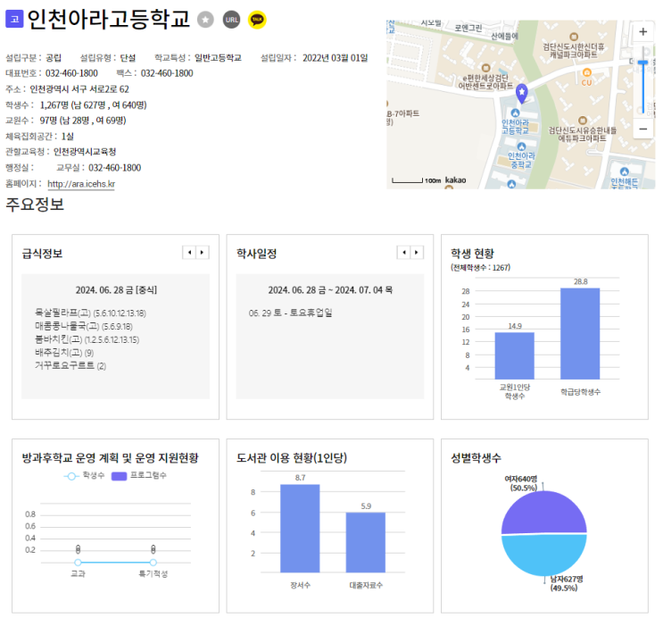Viewport: 663px width, 618px height.
Task: Toggle 학생수 legend in 방과후학교 chart
Action: [x=84, y=476]
